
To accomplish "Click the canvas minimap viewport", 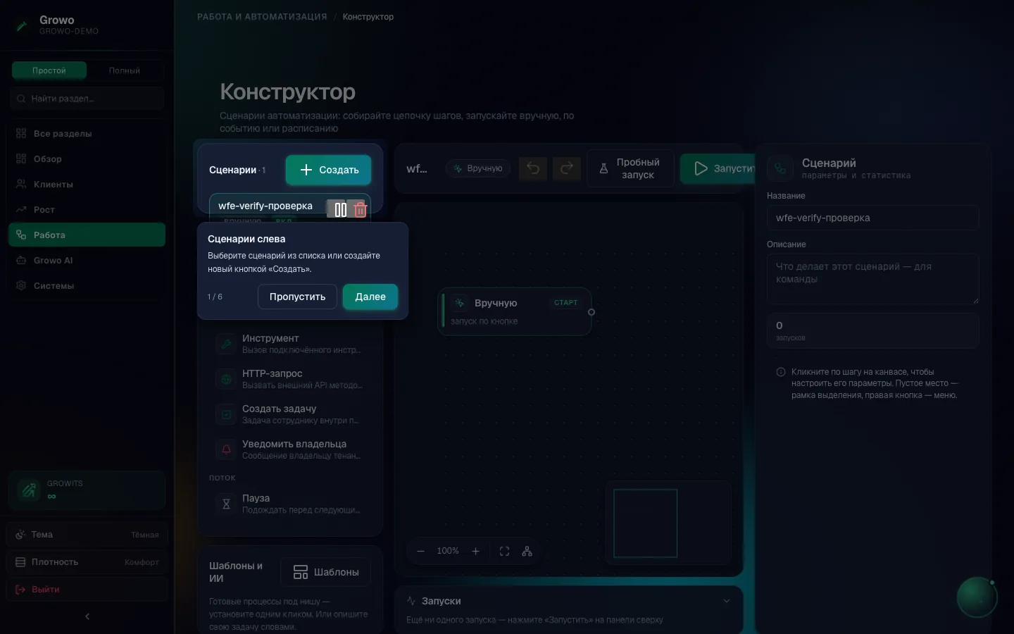I will tap(645, 523).
